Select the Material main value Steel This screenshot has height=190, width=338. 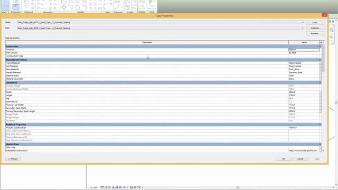pyautogui.click(x=304, y=75)
